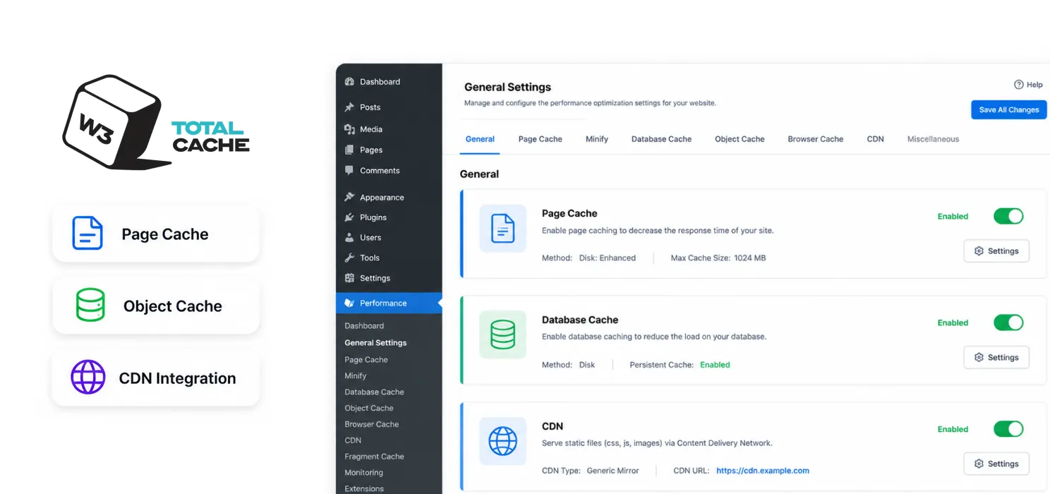This screenshot has width=1050, height=494.
Task: Open the Minify tab
Action: point(597,139)
